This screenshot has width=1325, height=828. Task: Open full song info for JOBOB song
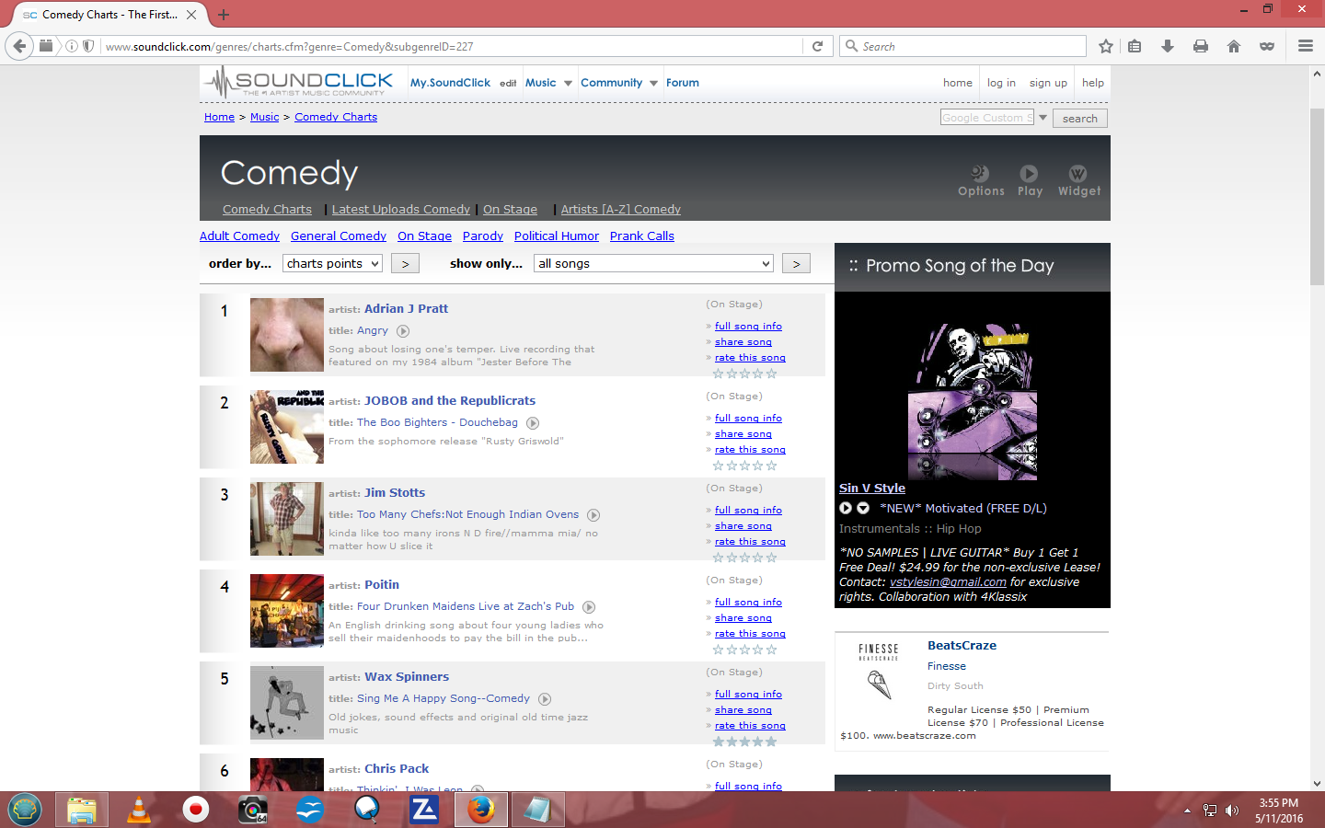tap(748, 419)
